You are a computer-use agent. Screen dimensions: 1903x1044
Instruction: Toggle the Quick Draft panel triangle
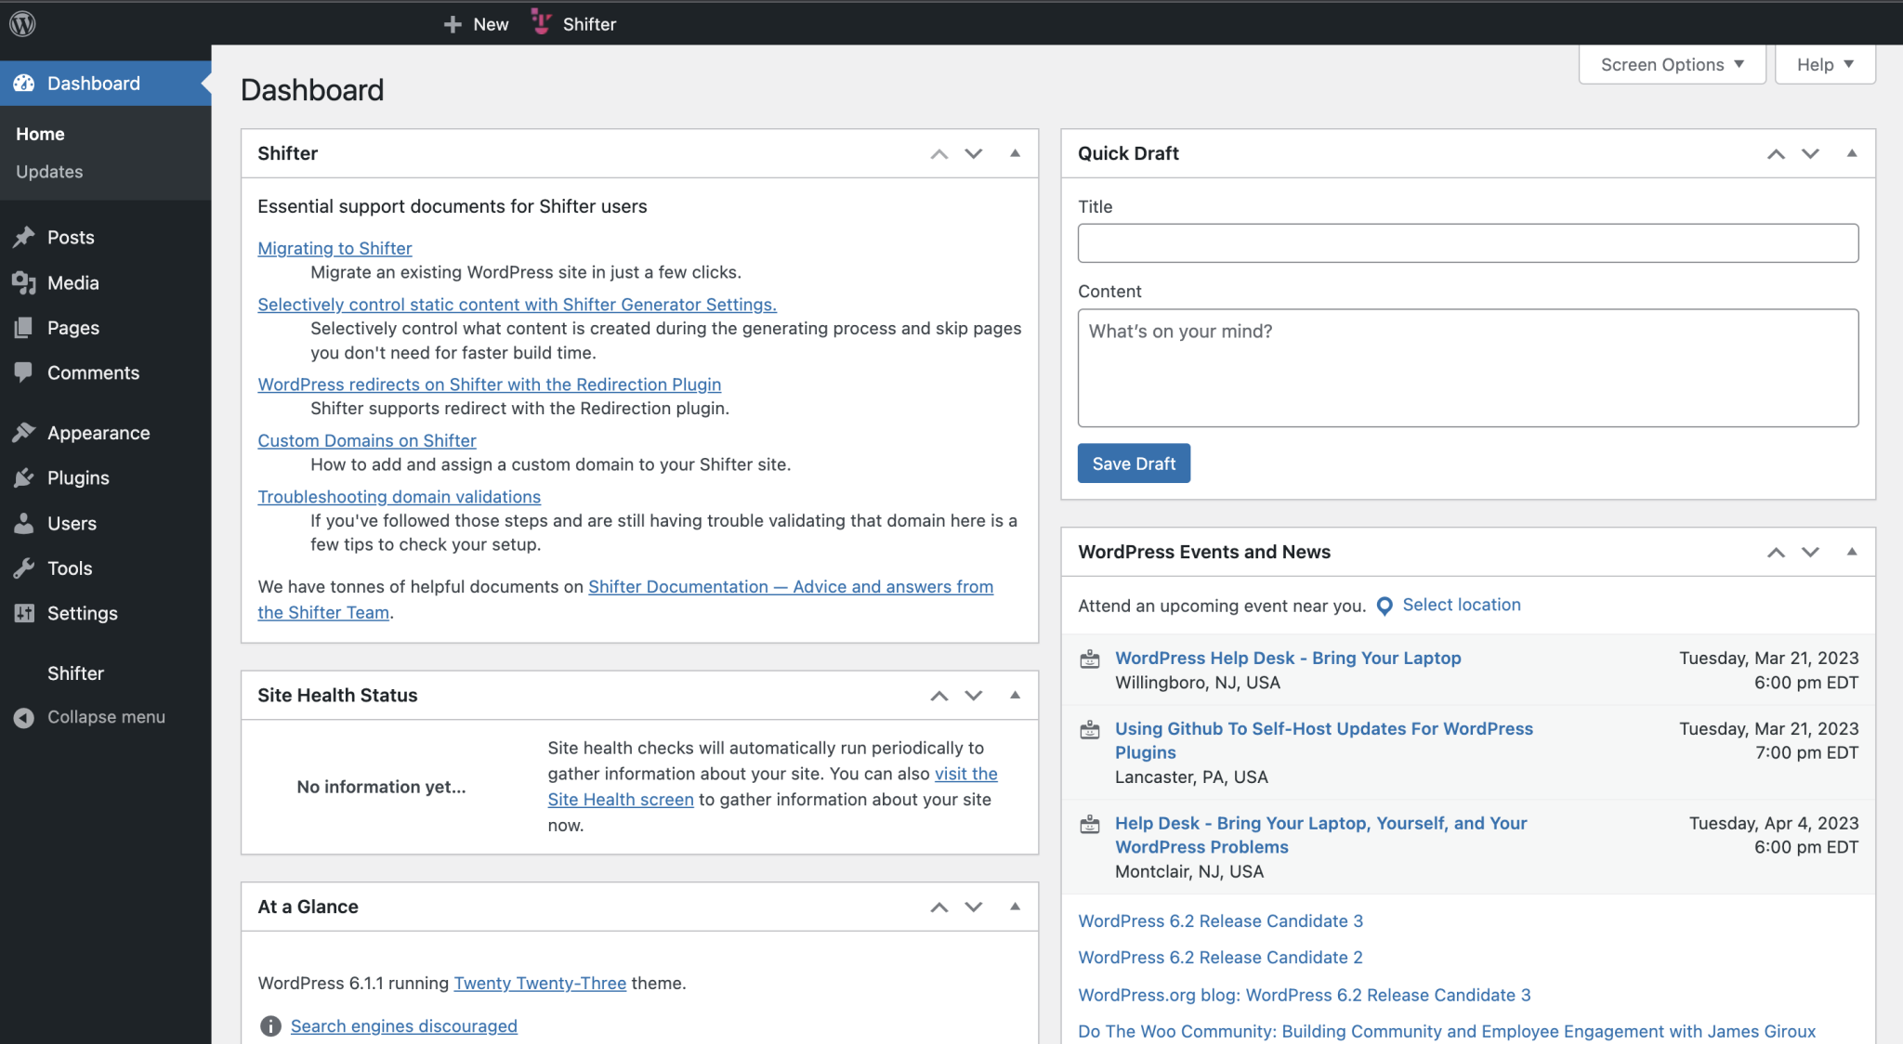coord(1851,153)
